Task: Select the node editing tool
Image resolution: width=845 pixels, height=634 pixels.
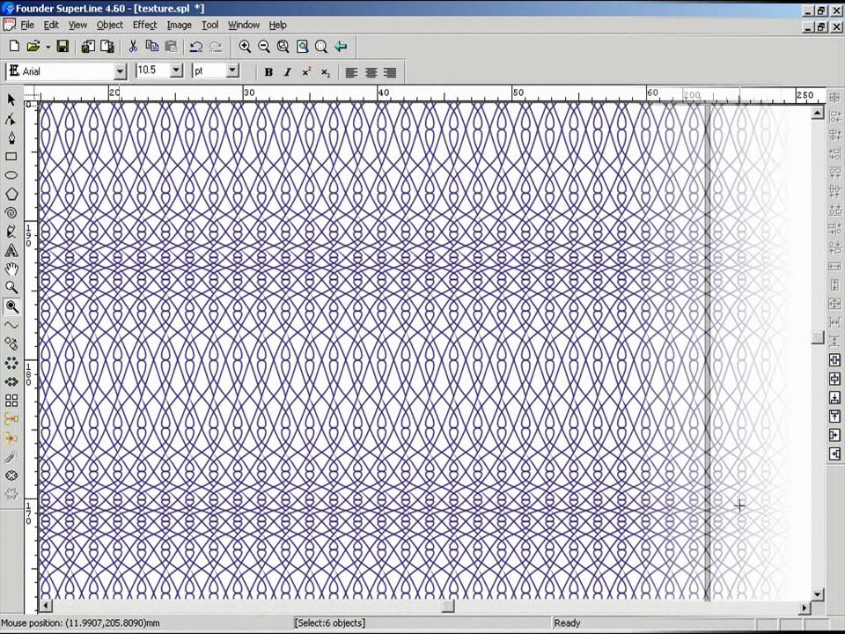Action: point(11,119)
